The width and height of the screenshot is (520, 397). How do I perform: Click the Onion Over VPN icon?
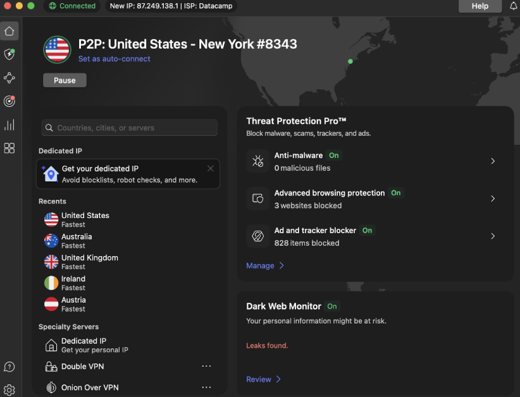point(51,387)
